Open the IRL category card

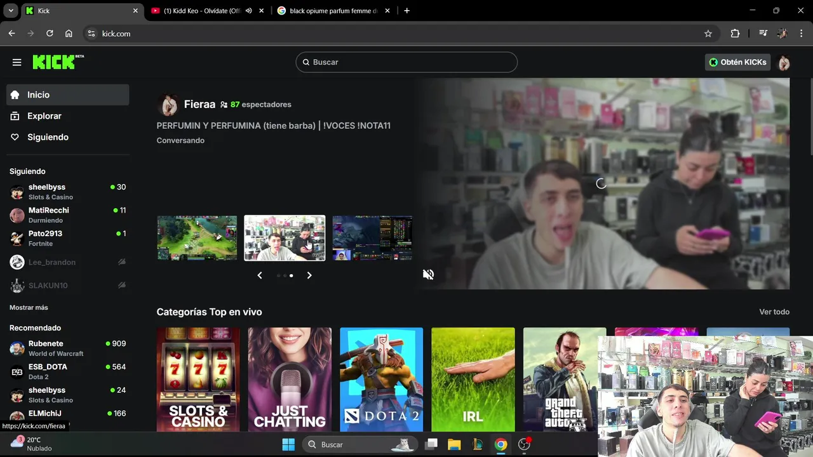[x=473, y=380]
